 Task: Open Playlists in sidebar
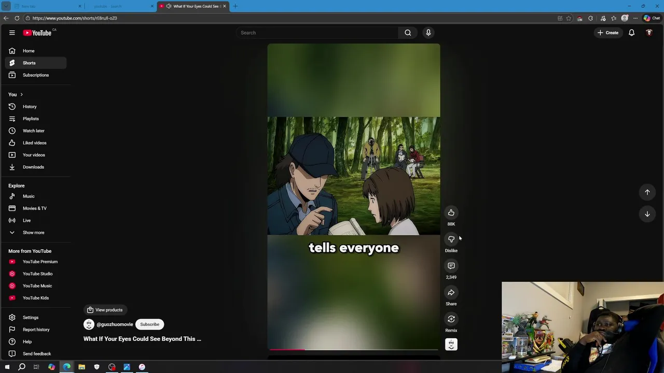pyautogui.click(x=35, y=119)
